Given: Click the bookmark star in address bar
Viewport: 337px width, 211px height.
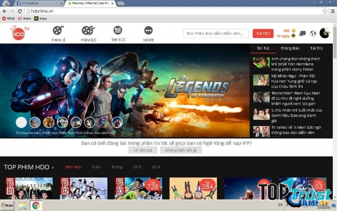Looking at the screenshot, I should (325, 11).
